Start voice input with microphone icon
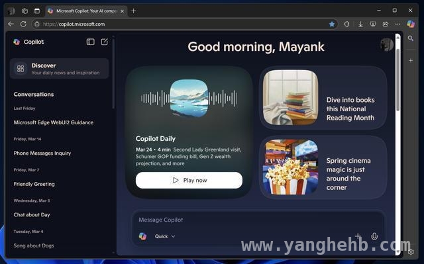Screen dimensions: 424x264 (x=374, y=236)
